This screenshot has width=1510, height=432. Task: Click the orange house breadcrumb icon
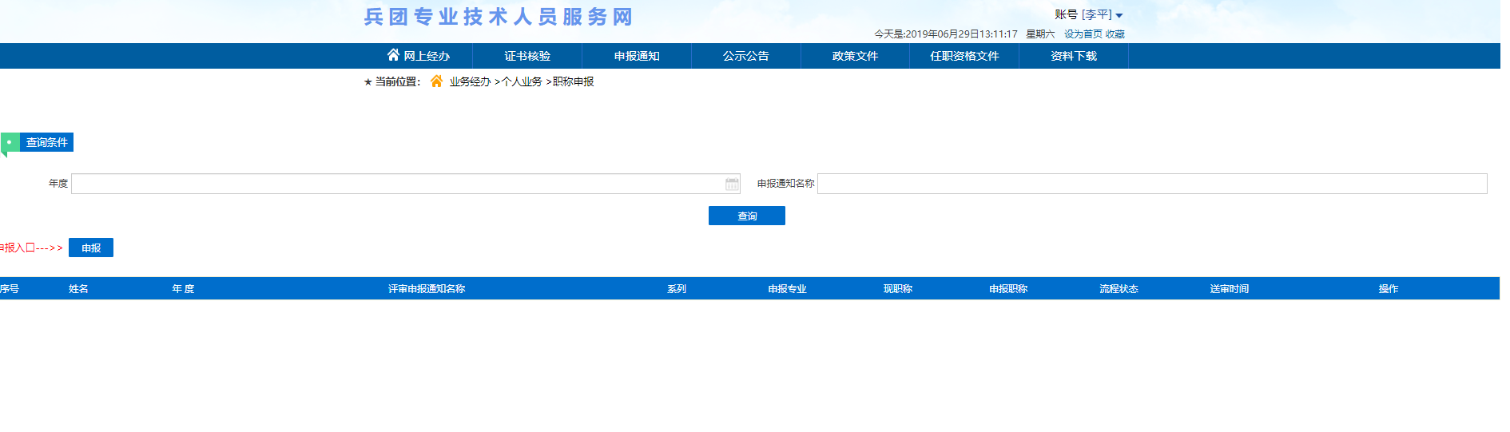tap(436, 81)
